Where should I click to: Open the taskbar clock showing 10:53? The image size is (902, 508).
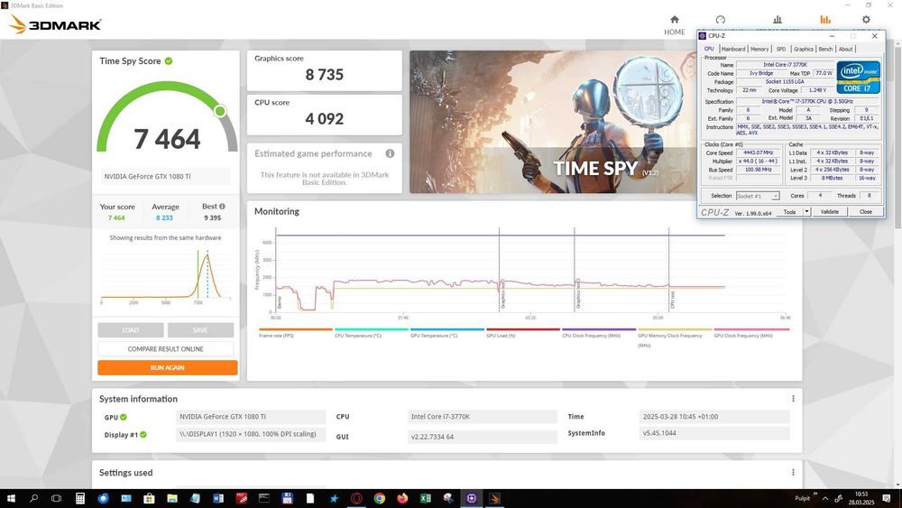[x=861, y=498]
